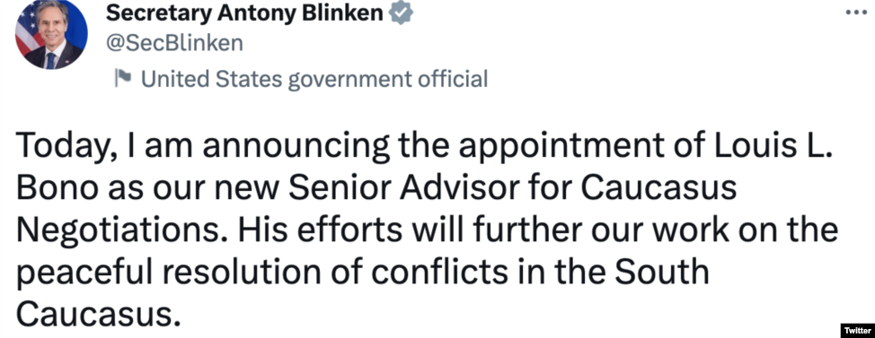Click the name Louis L. in the tweet
875x338 pixels.
click(x=775, y=146)
